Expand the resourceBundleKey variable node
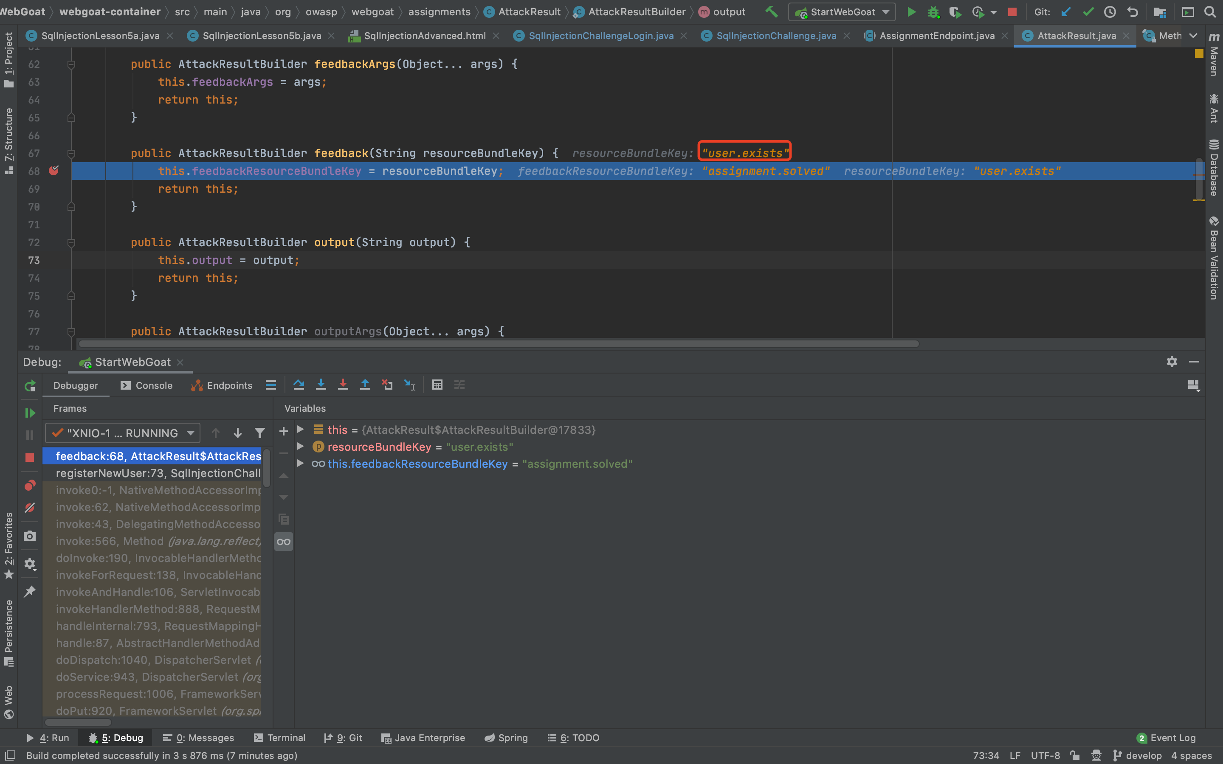 [301, 447]
